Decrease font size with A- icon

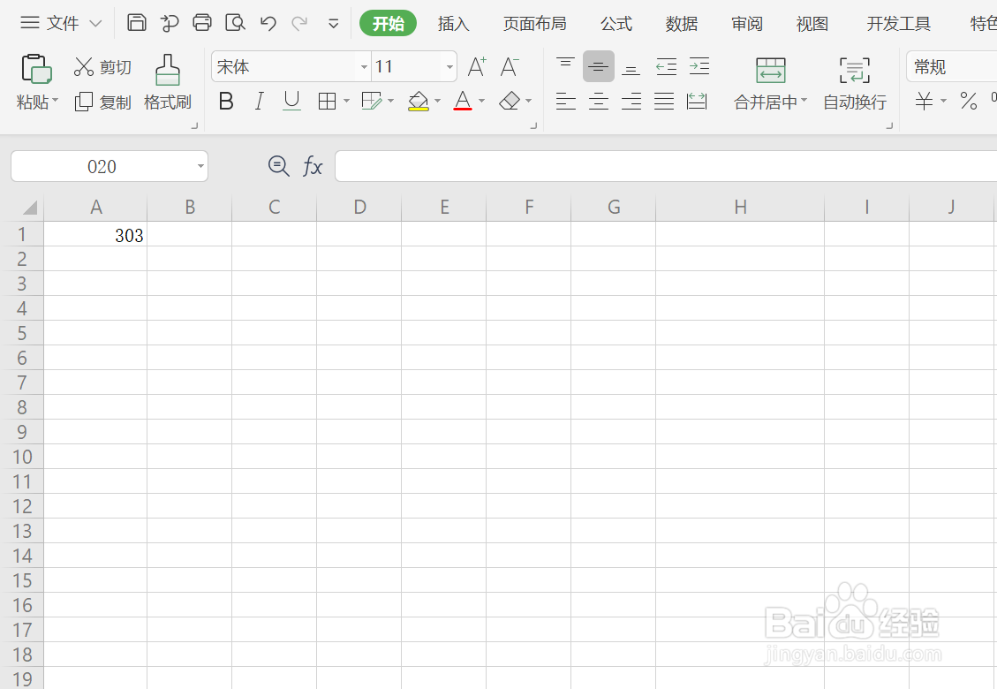tap(510, 67)
